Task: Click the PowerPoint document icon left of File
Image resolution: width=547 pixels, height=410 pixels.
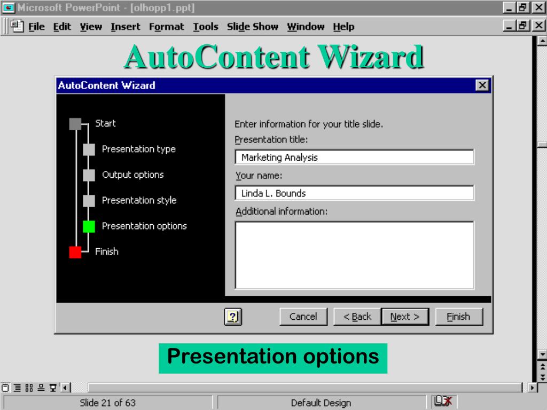Action: 17,26
